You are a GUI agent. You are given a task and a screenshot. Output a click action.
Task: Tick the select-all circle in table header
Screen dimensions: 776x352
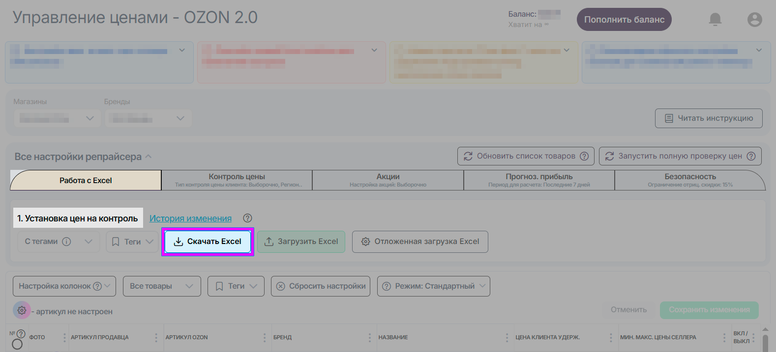pyautogui.click(x=17, y=344)
